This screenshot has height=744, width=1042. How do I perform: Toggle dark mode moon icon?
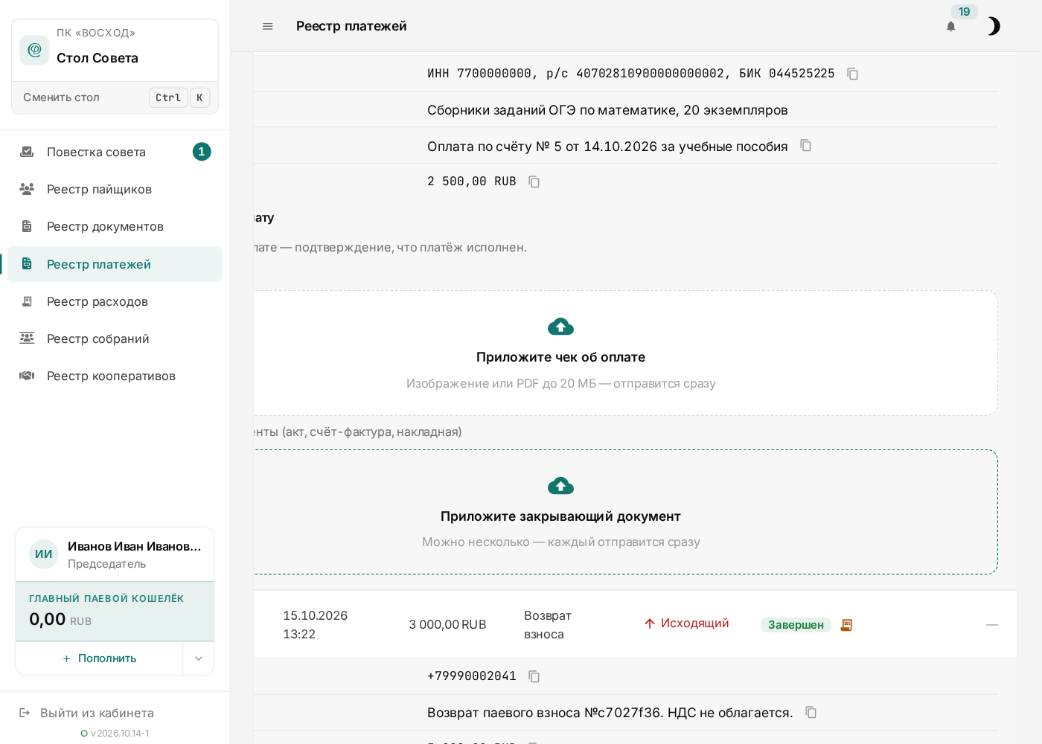click(x=994, y=26)
